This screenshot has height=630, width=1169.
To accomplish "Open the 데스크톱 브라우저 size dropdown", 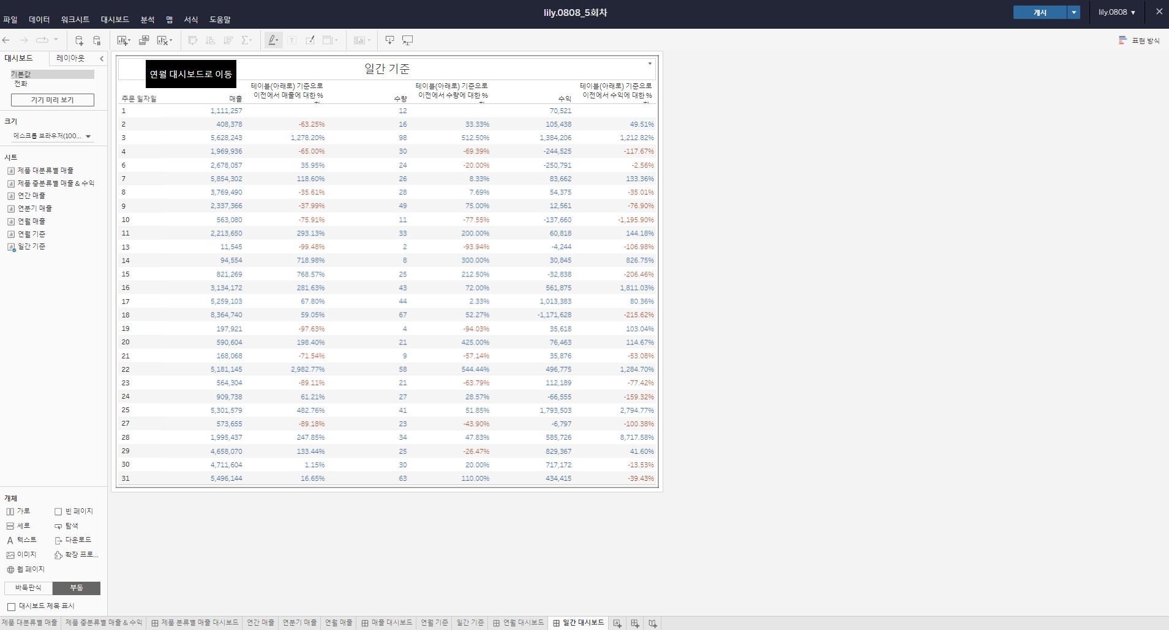I will pos(53,136).
